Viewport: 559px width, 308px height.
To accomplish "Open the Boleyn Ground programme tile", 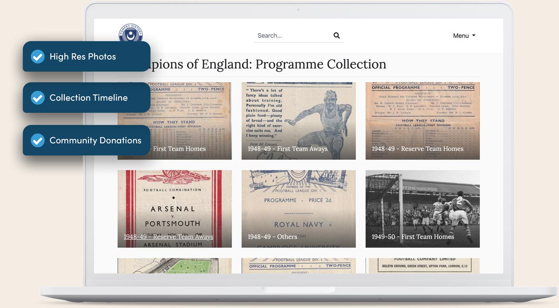I will coord(422,266).
